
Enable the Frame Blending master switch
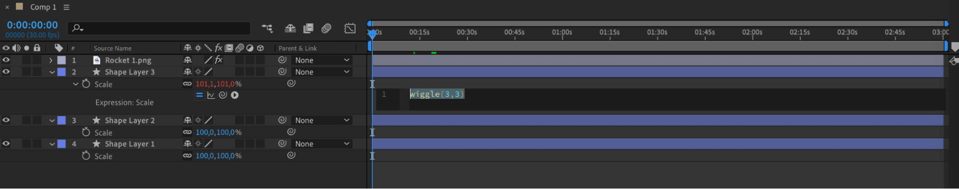click(x=308, y=28)
